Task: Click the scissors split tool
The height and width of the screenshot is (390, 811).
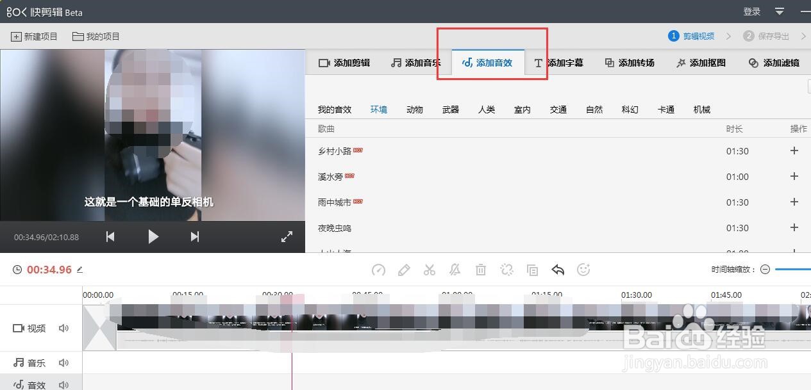Action: [x=430, y=270]
